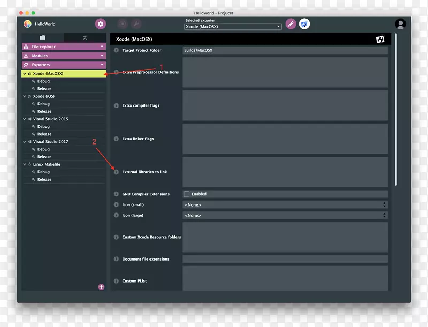Click the HelloWorld project color logo
Screen dimensions: 428x327
[x=28, y=24]
